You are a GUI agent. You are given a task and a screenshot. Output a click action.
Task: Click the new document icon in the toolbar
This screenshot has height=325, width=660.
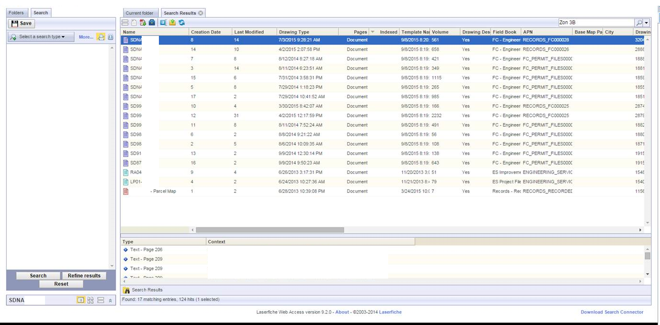(x=134, y=22)
